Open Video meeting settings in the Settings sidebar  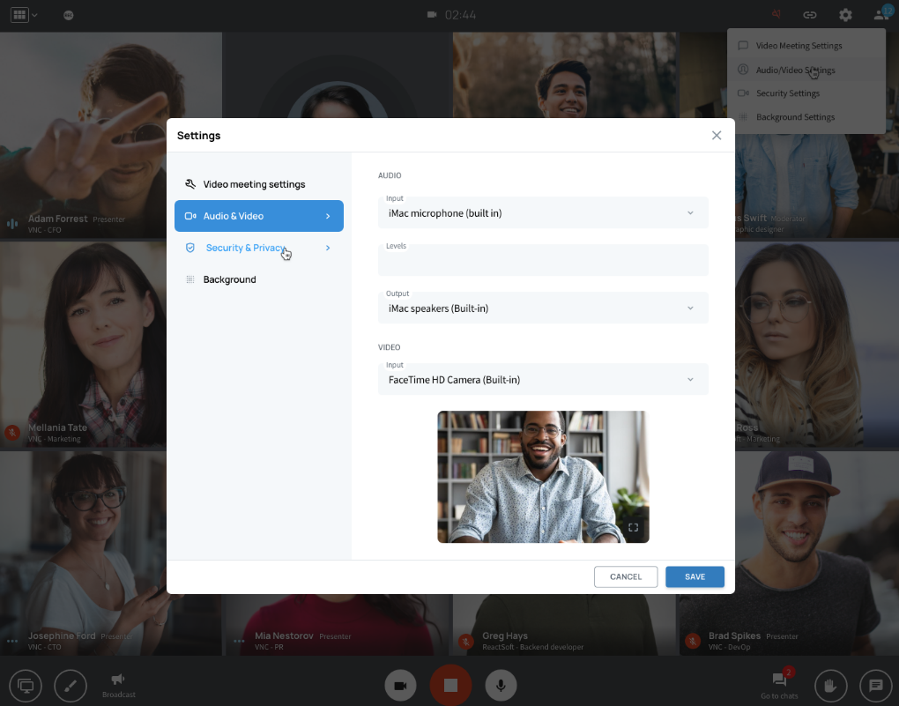258,184
